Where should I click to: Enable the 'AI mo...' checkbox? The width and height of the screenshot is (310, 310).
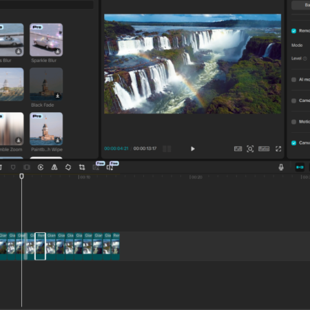coord(293,80)
